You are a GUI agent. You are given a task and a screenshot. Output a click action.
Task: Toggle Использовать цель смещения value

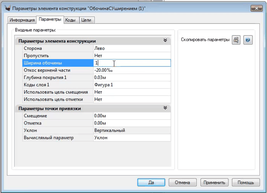pyautogui.click(x=132, y=92)
